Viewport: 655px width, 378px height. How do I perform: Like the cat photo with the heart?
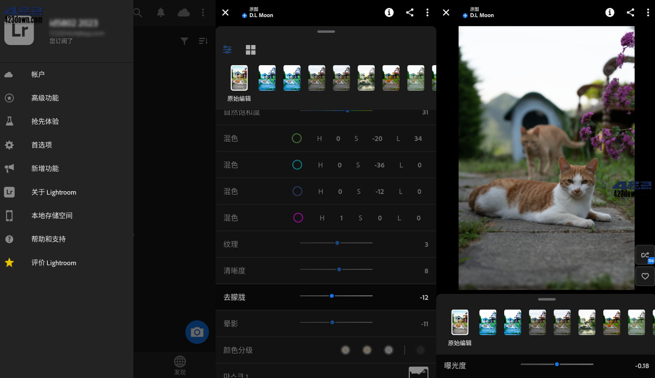pyautogui.click(x=645, y=276)
